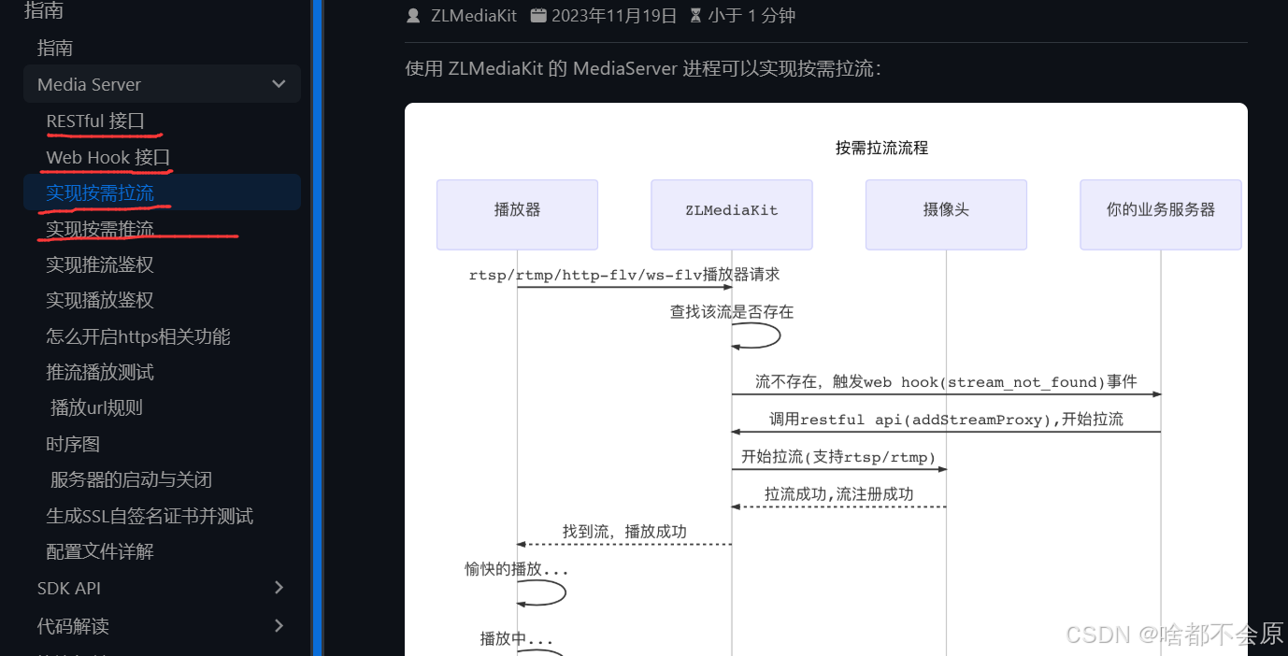Expand the SDK API section
Viewport: 1288px width, 656px height.
(x=278, y=588)
